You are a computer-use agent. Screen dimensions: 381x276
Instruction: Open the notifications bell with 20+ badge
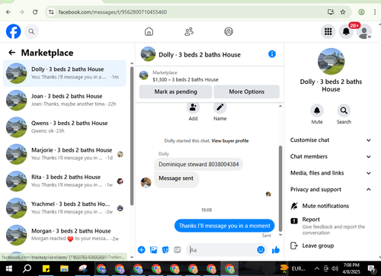(346, 31)
